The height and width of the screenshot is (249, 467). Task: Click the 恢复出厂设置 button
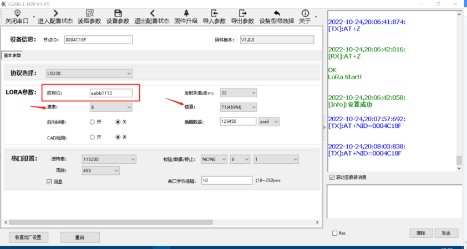[x=28, y=237]
